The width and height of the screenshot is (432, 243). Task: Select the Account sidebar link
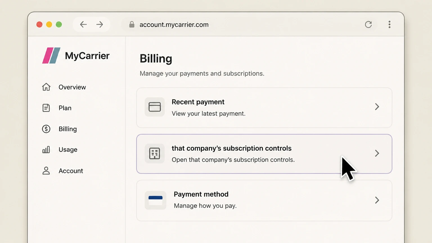click(x=71, y=171)
